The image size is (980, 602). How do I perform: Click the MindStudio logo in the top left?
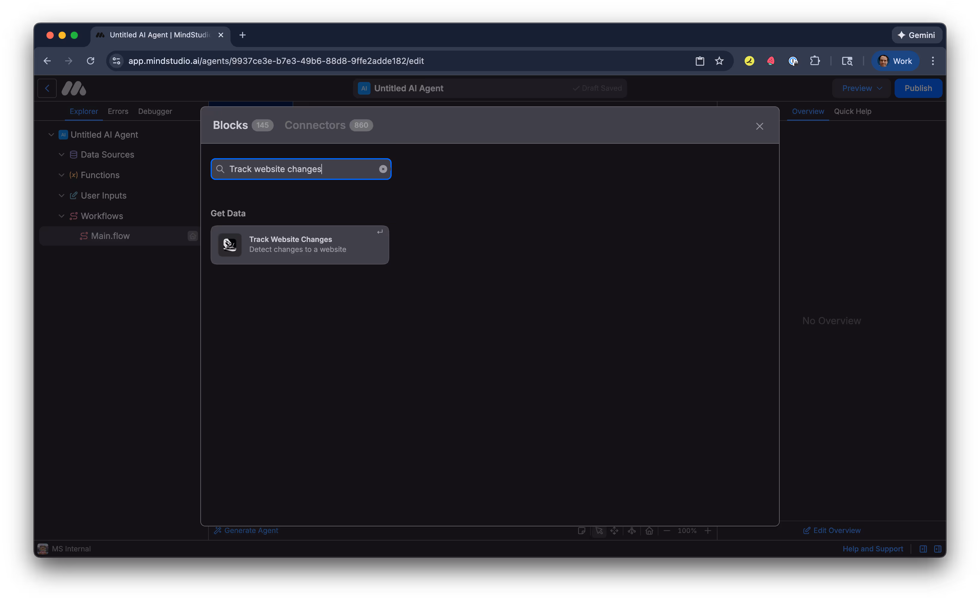click(74, 88)
